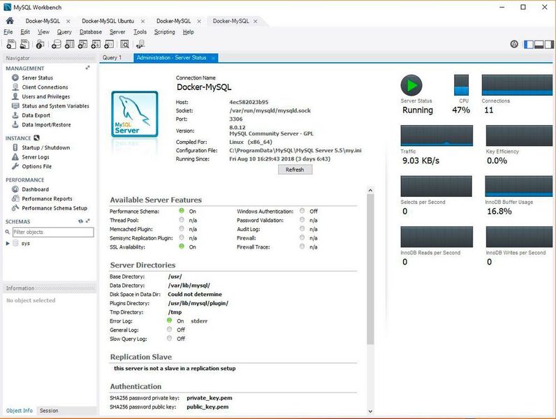The image size is (556, 419).
Task: Expand the Management section icon
Action: (x=87, y=68)
